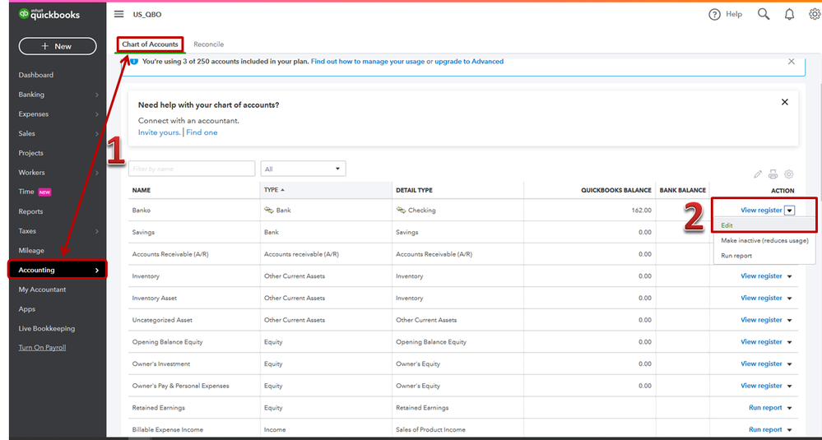The image size is (822, 440).
Task: Open Mileage in sidebar
Action: click(31, 250)
